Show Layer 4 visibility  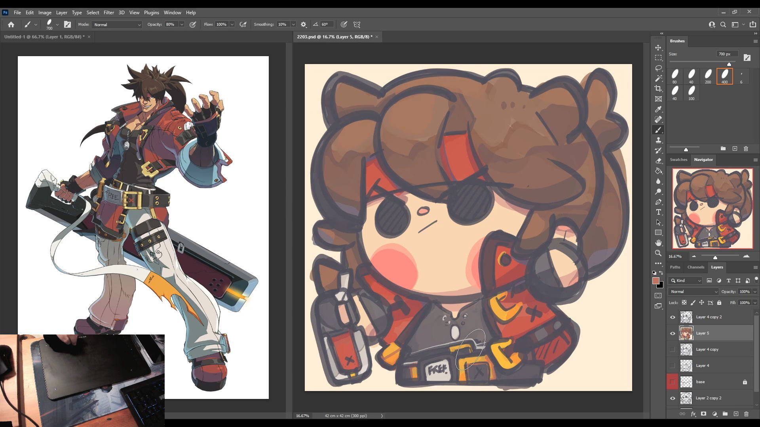(x=673, y=366)
